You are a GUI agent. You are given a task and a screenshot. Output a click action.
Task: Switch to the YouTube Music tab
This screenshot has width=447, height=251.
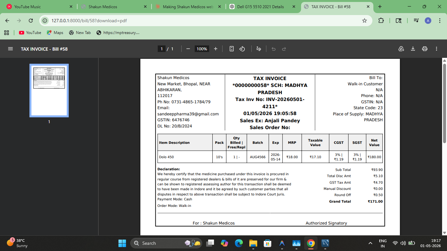[x=39, y=7]
